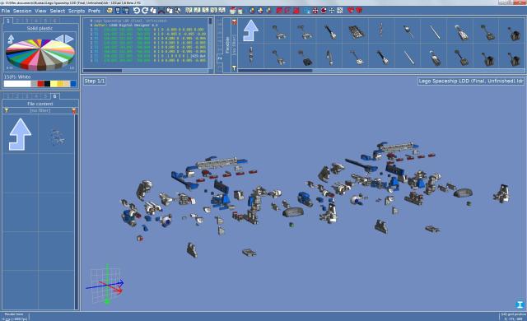Click the axis compass gizmo in the viewport
The height and width of the screenshot is (321, 527).
click(106, 284)
